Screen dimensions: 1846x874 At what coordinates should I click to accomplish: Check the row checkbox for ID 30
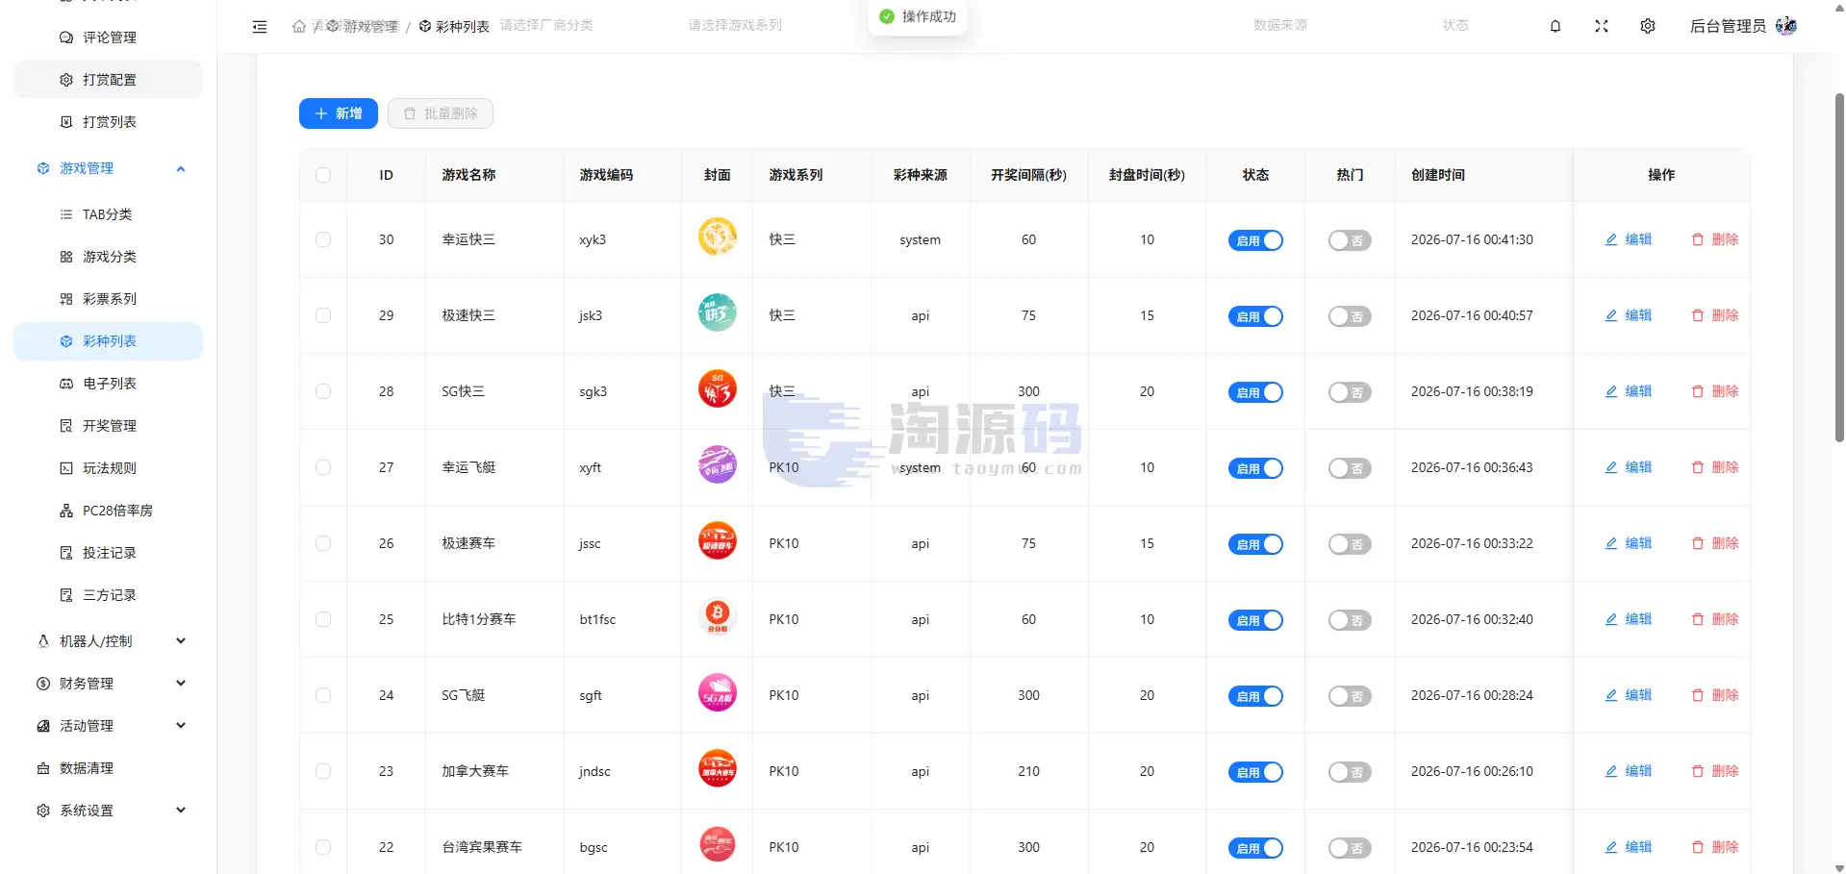pyautogui.click(x=323, y=239)
